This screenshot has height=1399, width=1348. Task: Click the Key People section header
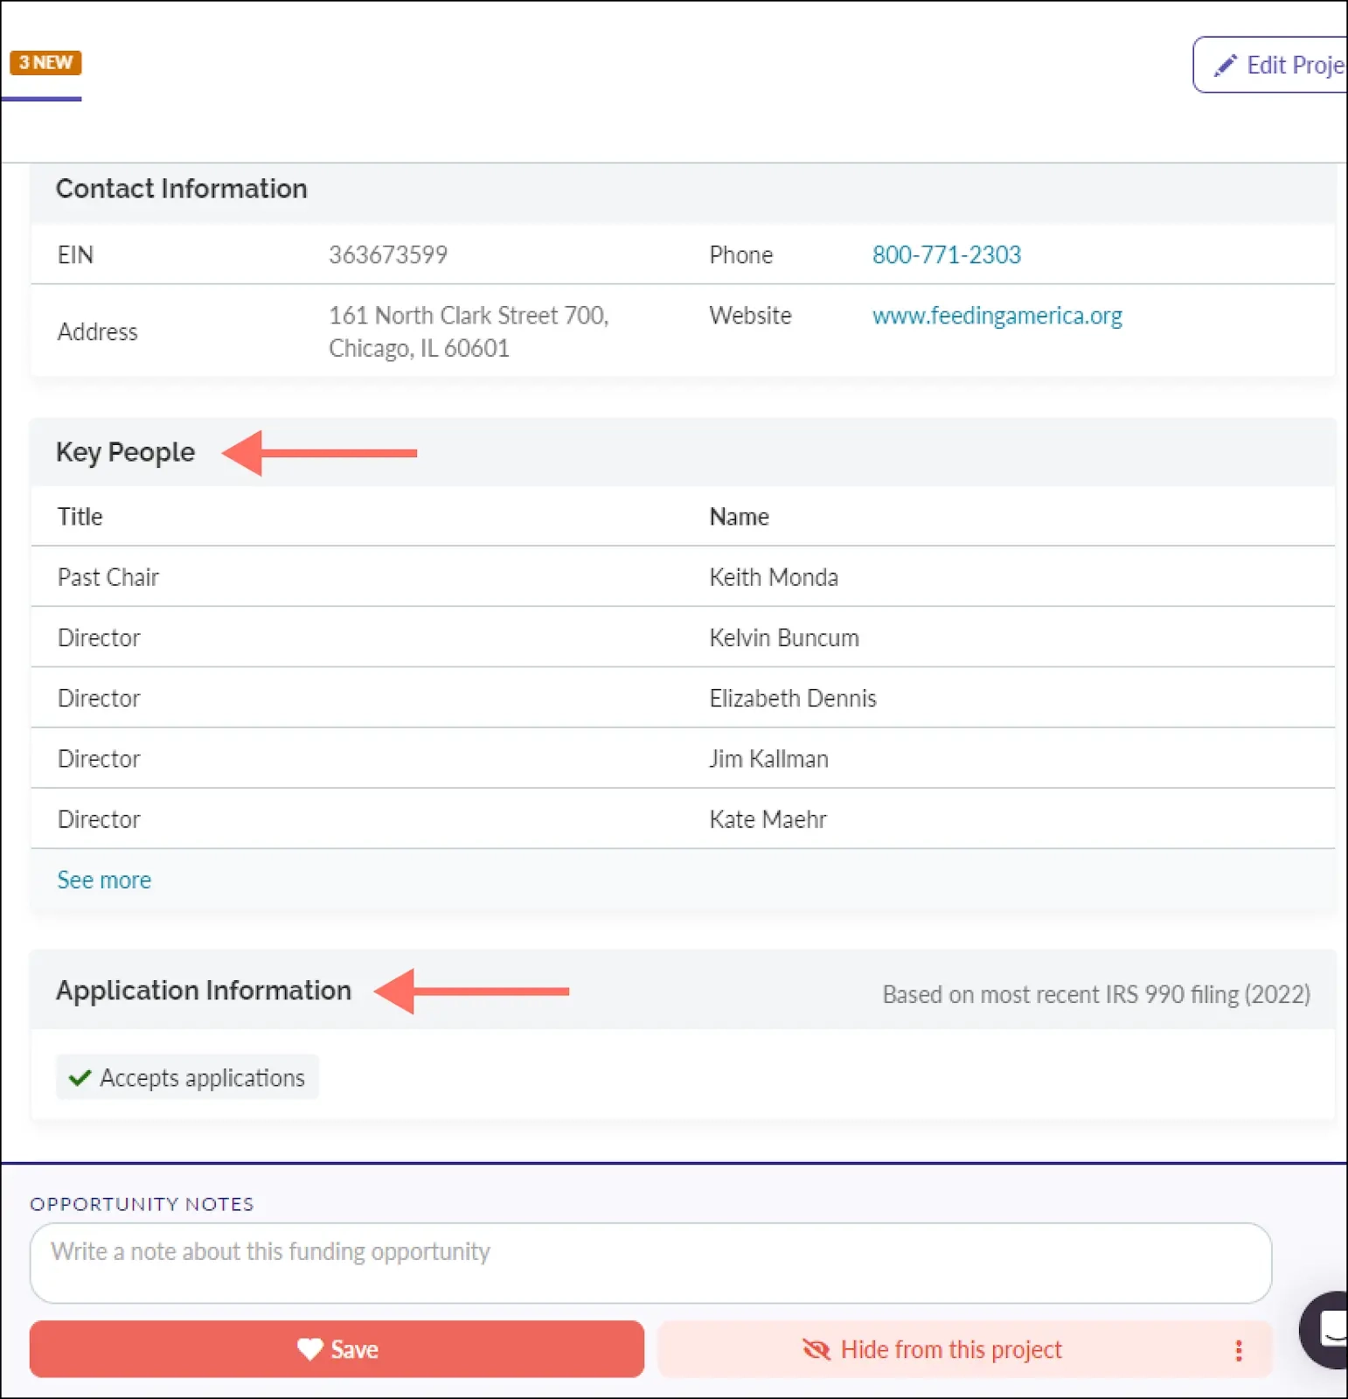tap(125, 452)
